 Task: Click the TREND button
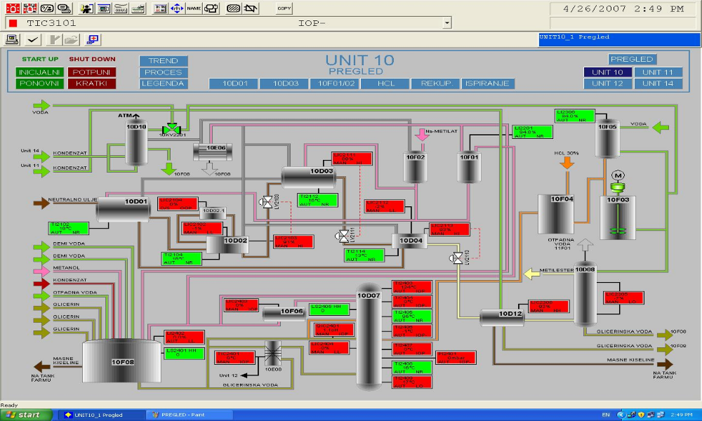click(164, 61)
